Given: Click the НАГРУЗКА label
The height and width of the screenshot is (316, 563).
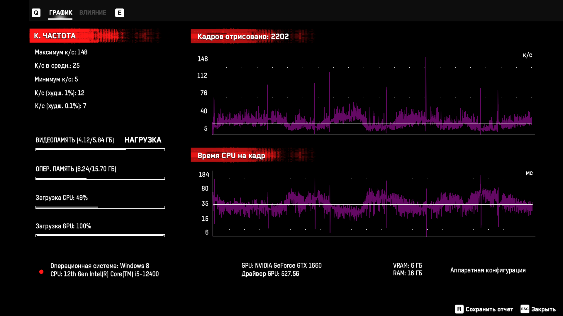Looking at the screenshot, I should pyautogui.click(x=143, y=140).
